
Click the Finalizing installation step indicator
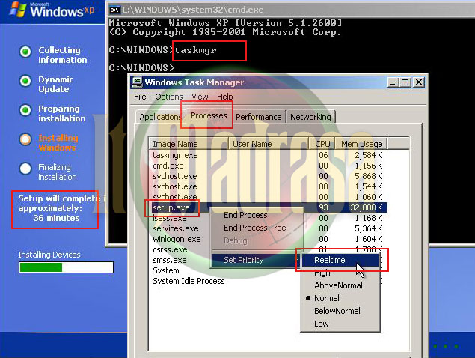click(25, 169)
